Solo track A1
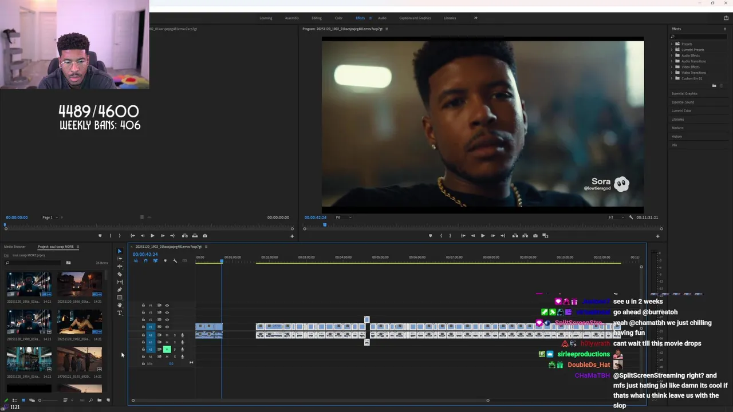 click(x=175, y=335)
